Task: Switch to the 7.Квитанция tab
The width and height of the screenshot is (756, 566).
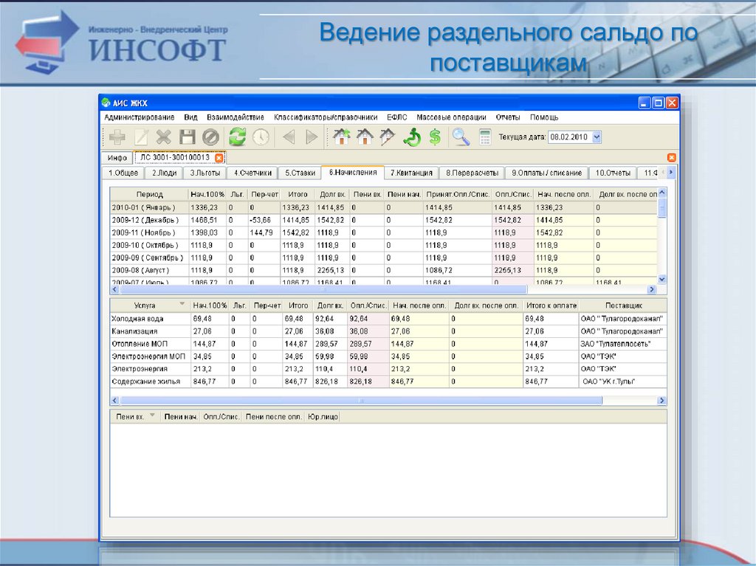Action: pos(411,173)
